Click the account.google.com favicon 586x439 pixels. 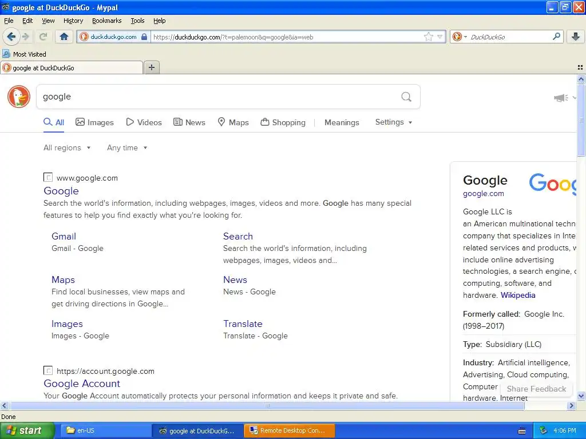pyautogui.click(x=48, y=370)
